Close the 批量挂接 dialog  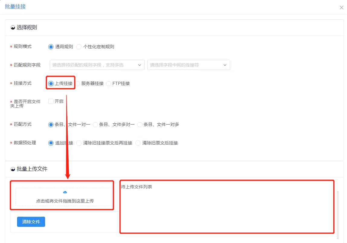[341, 8]
